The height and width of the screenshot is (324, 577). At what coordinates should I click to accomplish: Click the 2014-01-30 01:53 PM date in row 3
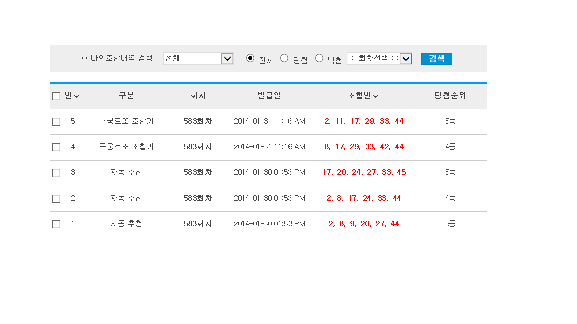(x=269, y=172)
